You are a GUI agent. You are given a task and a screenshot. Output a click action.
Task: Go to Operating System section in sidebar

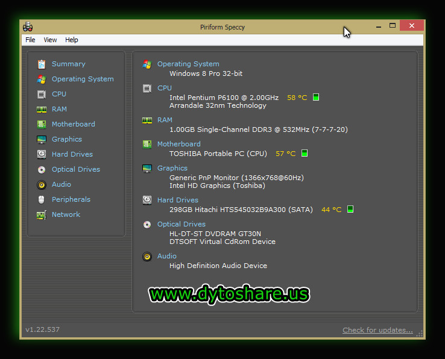pos(83,79)
